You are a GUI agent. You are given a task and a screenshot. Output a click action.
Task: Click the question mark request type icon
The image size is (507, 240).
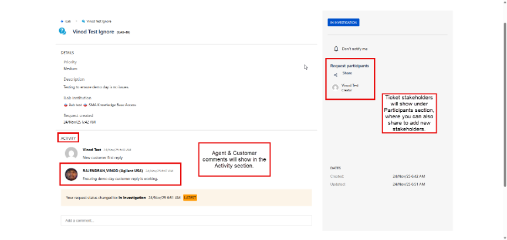coord(63,31)
